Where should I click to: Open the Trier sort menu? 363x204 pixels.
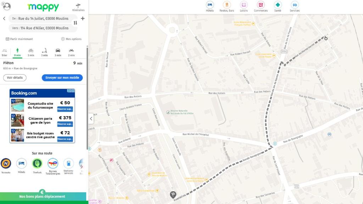(x=4, y=53)
